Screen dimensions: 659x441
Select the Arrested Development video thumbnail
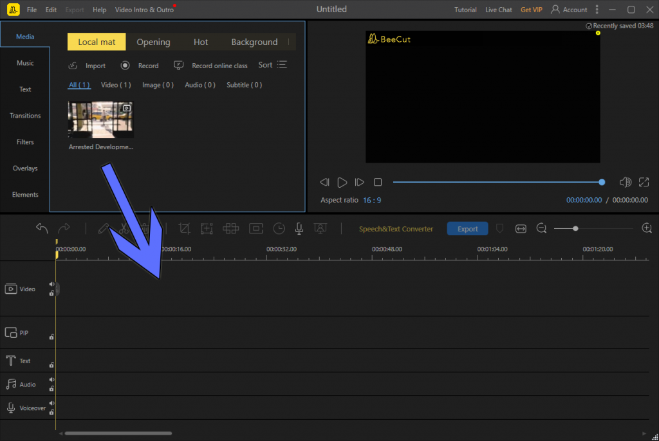[x=101, y=120]
